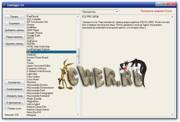Screen dimensions: 180x122
Task: Enable Поверх окон checkbox
Action: (5, 108)
